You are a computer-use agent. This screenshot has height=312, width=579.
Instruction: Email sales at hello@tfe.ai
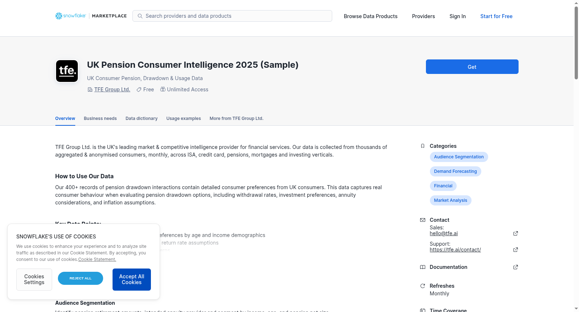coord(444,233)
